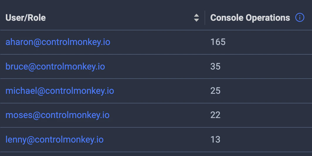The image size is (312, 156).
Task: Select the moses@controlmonkey.io link
Action: pos(57,115)
